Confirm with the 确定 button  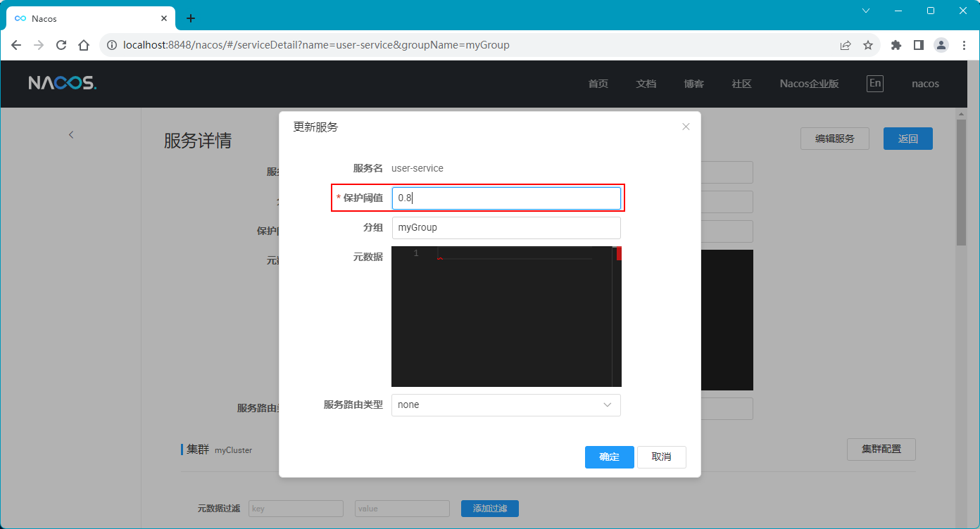(610, 457)
